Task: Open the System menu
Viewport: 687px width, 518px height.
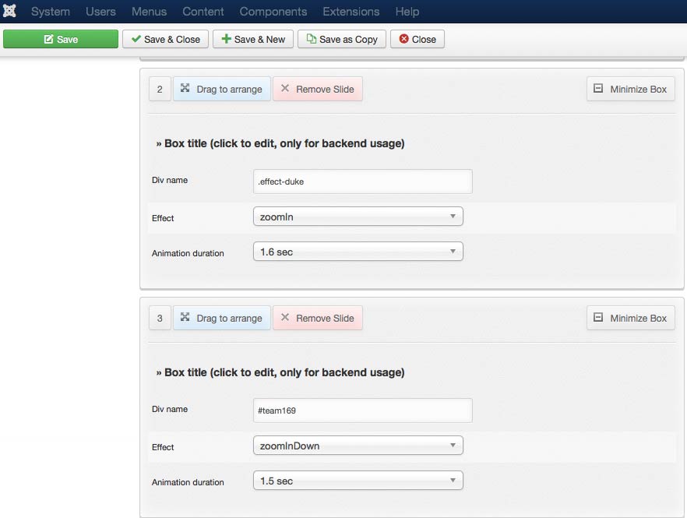Action: [x=51, y=12]
